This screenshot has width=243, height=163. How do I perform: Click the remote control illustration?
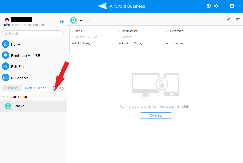click(x=155, y=85)
